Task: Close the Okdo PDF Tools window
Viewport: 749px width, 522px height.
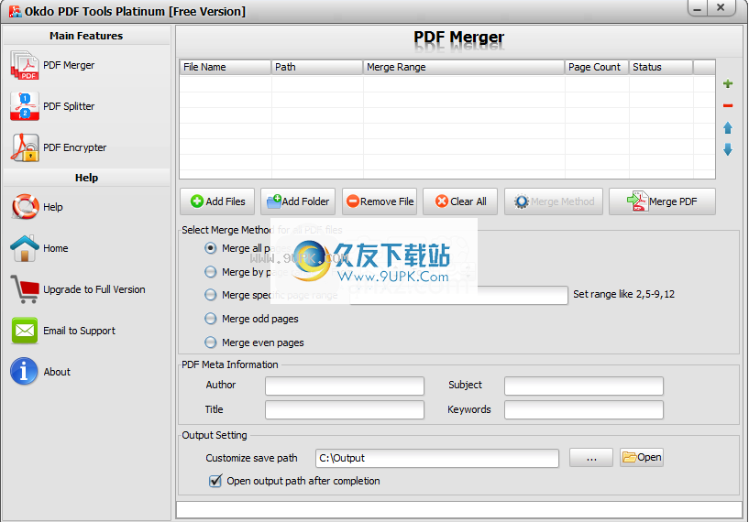Action: point(721,8)
